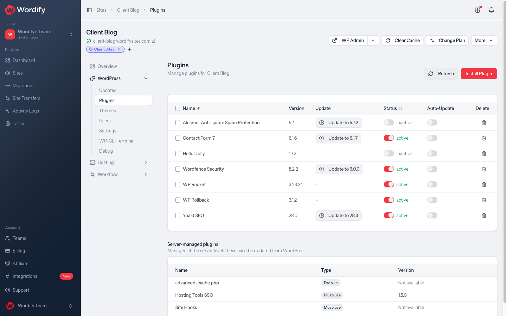The image size is (507, 316).
Task: Open WP Admin dropdown arrow
Action: [373, 40]
